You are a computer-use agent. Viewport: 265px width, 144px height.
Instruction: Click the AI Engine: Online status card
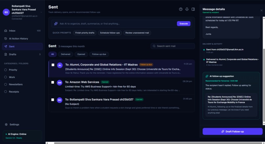coord(22,136)
